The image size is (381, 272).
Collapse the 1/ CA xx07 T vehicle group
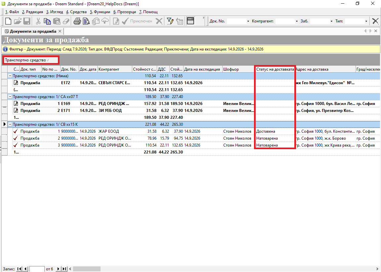(10, 97)
